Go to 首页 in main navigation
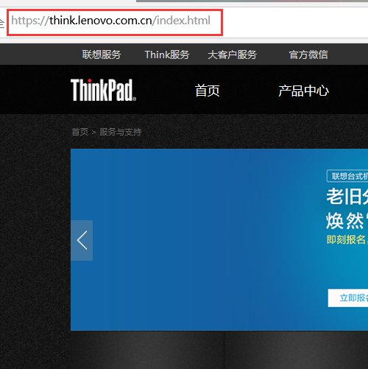Screen dimensions: 368x369 pyautogui.click(x=208, y=91)
